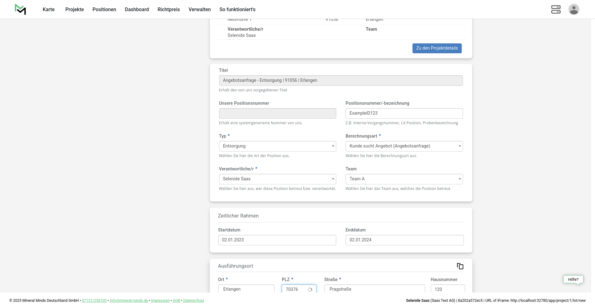The width and height of the screenshot is (595, 308).
Task: Switch to the Dashboard page
Action: pos(137,10)
